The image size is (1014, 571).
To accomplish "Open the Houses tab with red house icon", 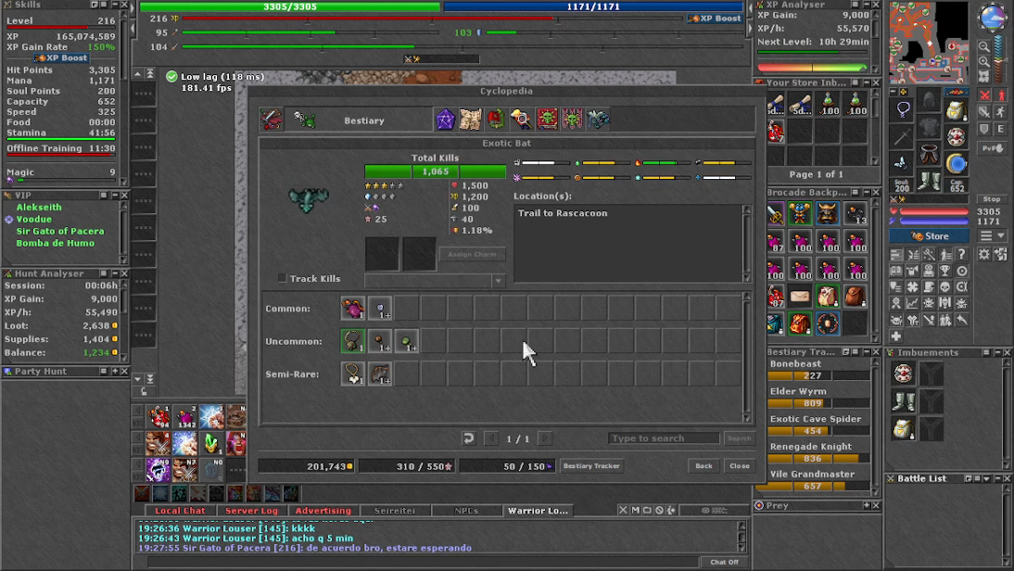I will click(496, 120).
